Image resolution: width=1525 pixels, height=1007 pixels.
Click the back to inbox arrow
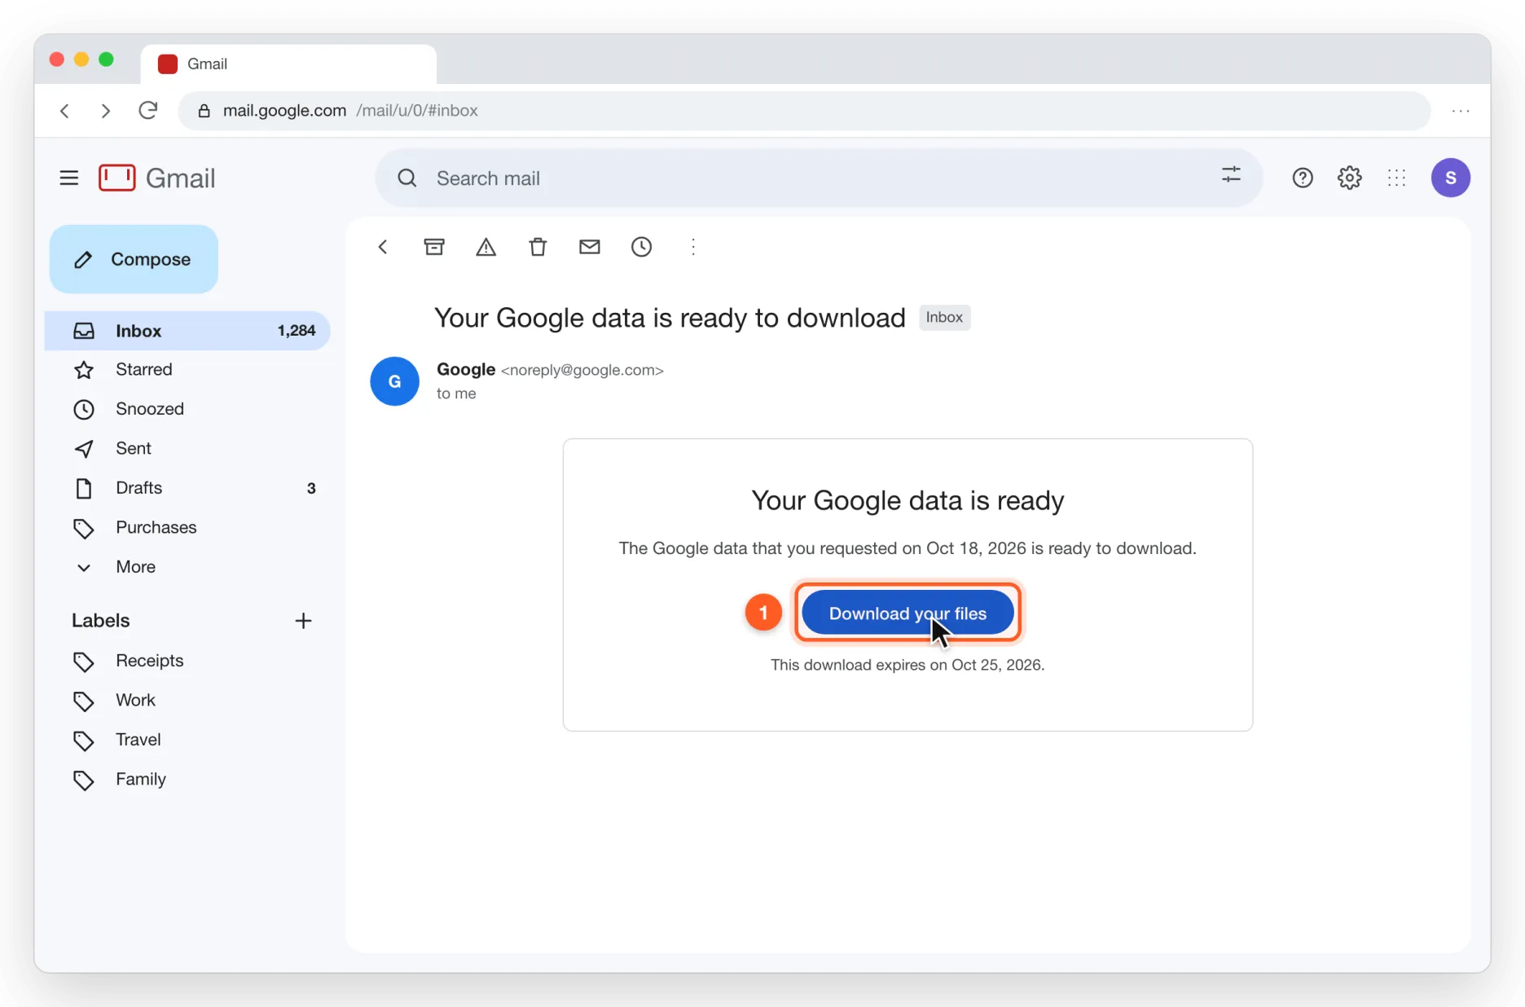[383, 247]
